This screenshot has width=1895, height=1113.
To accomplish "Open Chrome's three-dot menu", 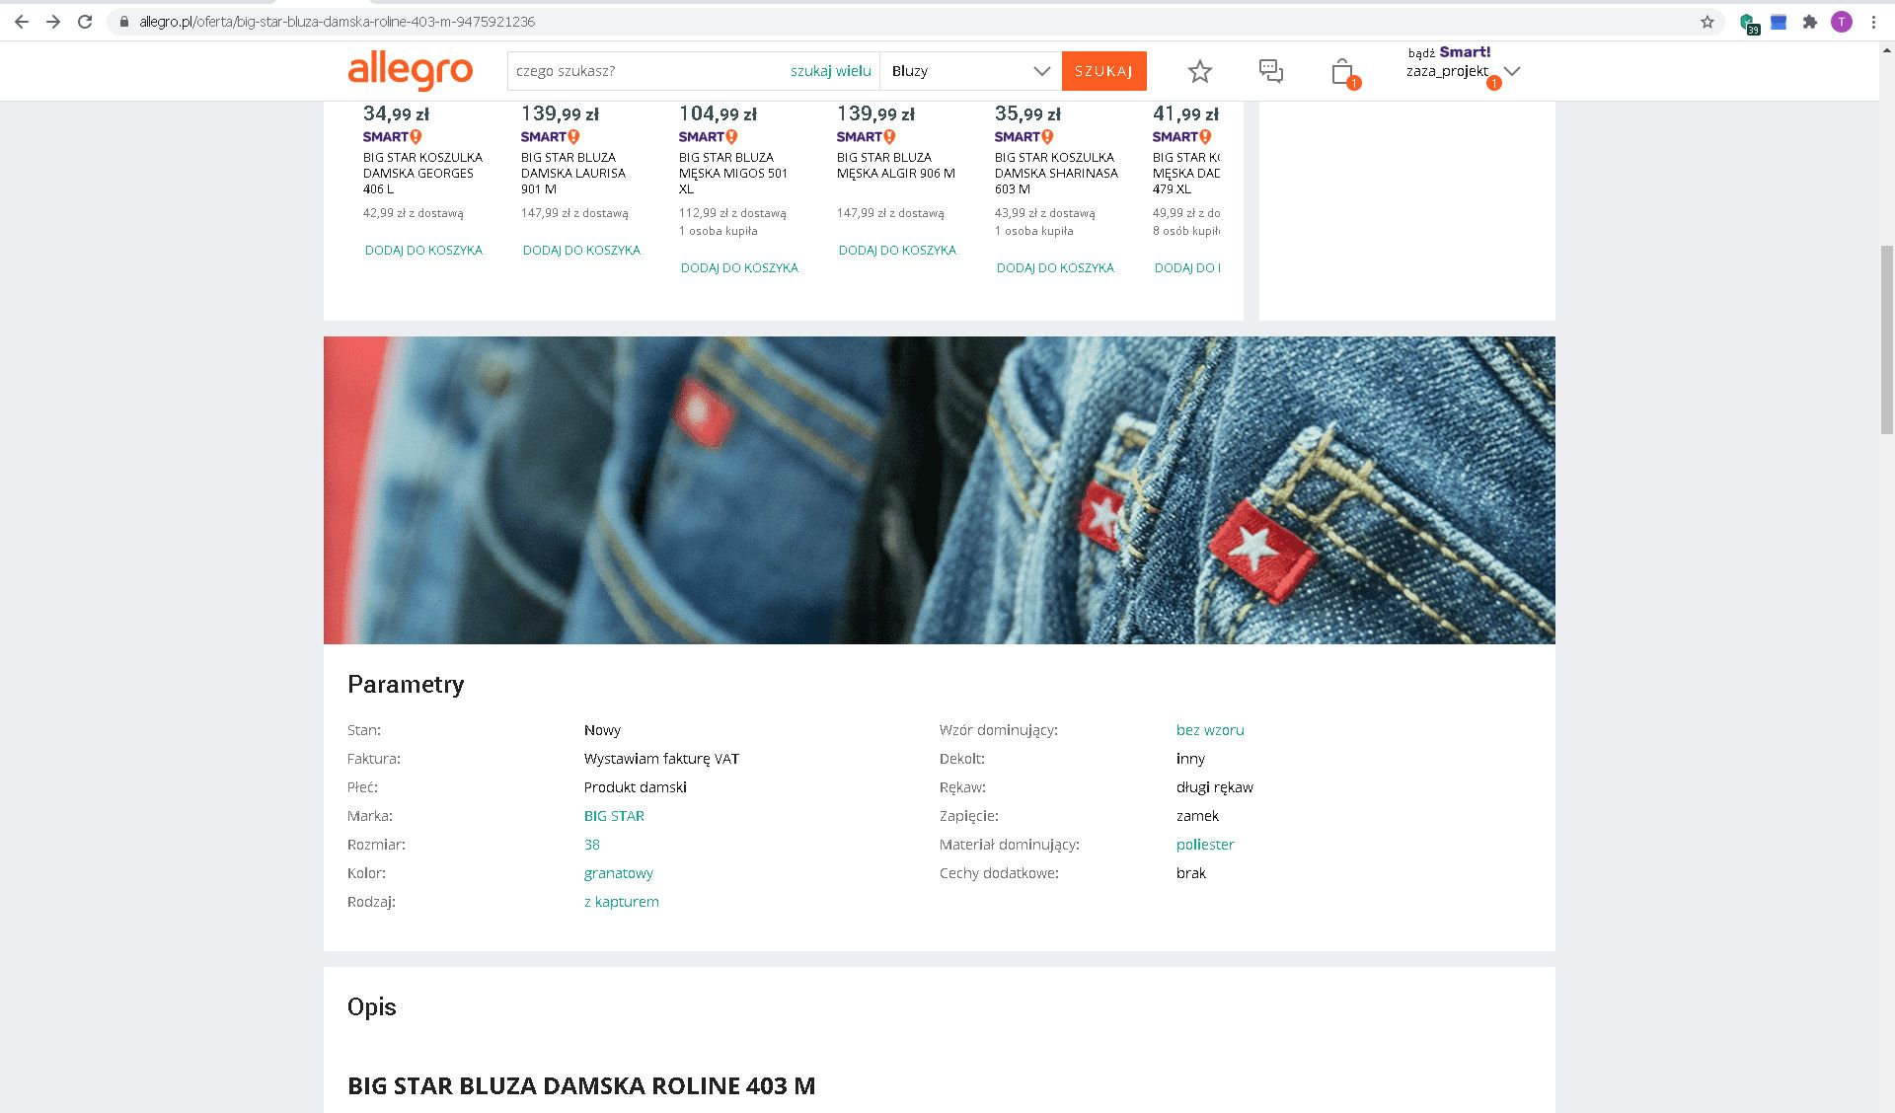I will 1873,22.
